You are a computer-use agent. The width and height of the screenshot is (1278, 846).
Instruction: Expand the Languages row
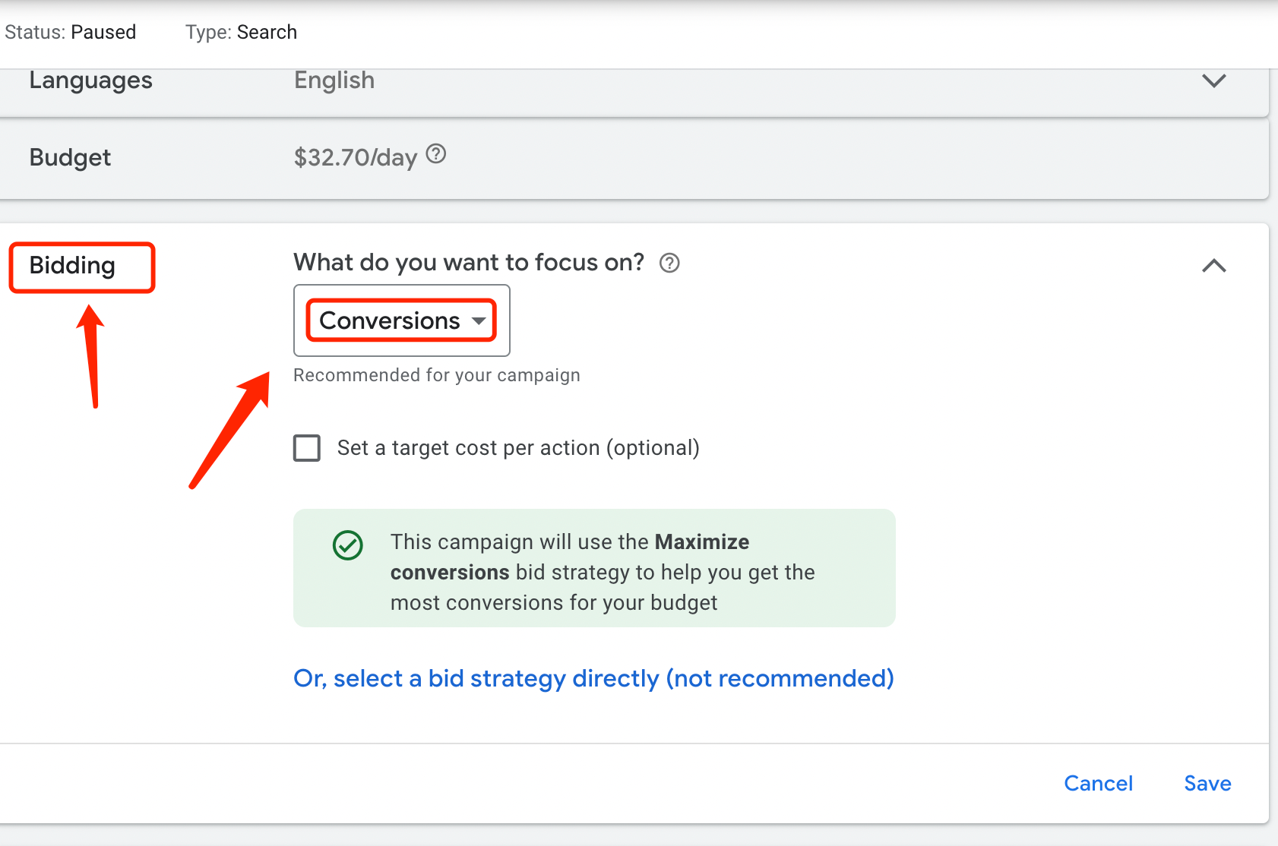(x=1213, y=80)
